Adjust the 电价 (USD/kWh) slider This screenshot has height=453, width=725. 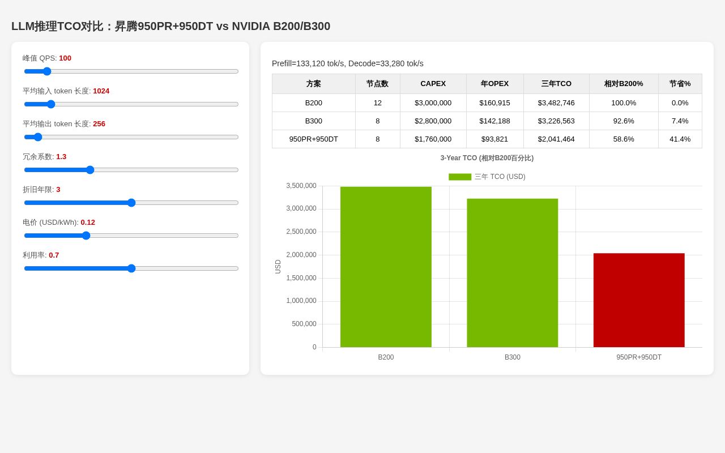click(x=131, y=236)
